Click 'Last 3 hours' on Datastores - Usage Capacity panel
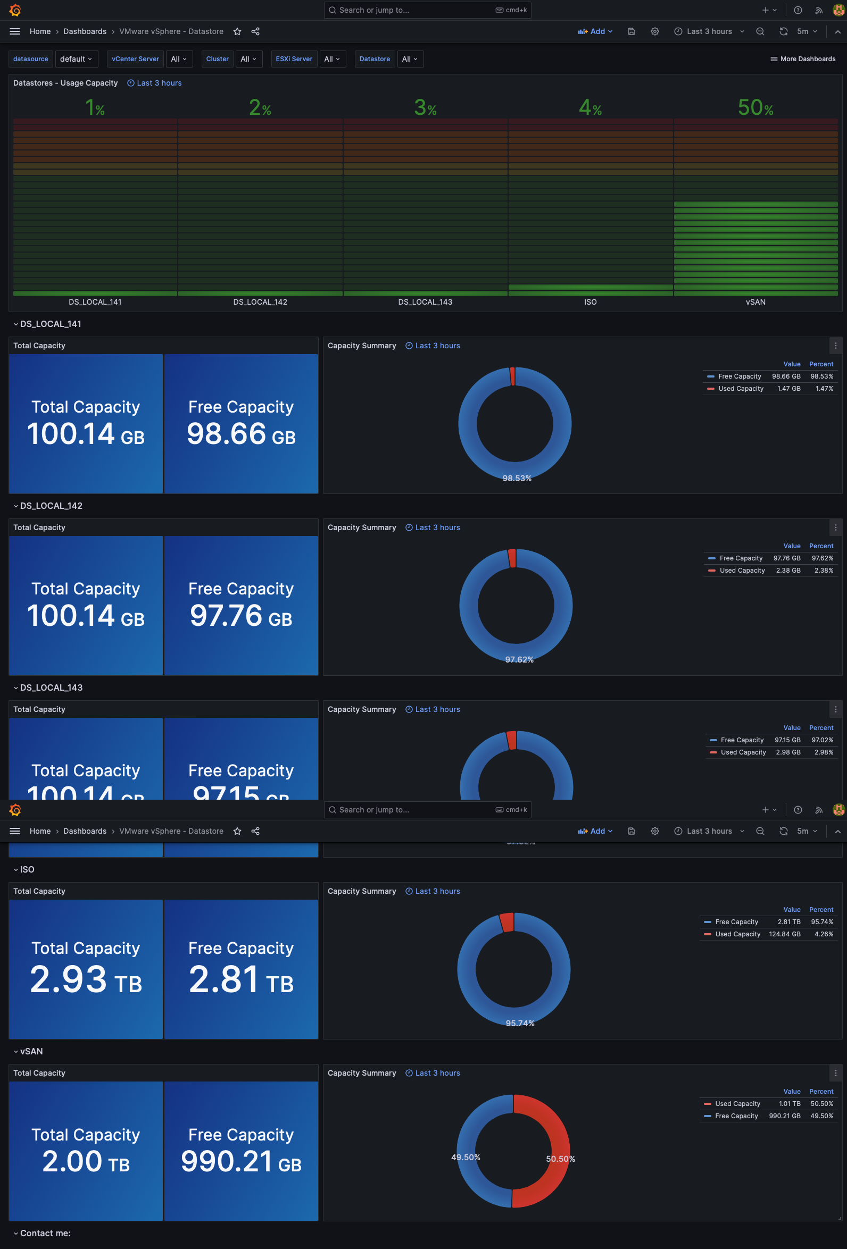The width and height of the screenshot is (847, 1249). 154,83
